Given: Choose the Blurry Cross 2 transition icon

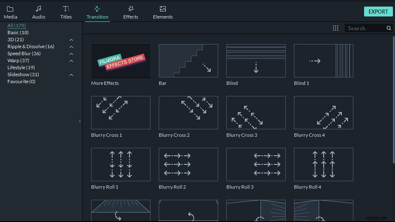Looking at the screenshot, I should pos(188,113).
